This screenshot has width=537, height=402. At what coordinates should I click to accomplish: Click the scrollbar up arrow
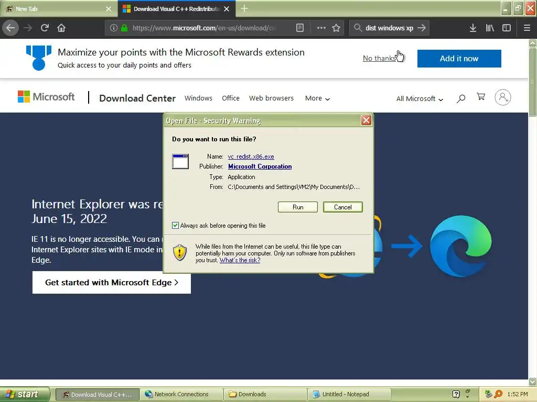pyautogui.click(x=532, y=43)
